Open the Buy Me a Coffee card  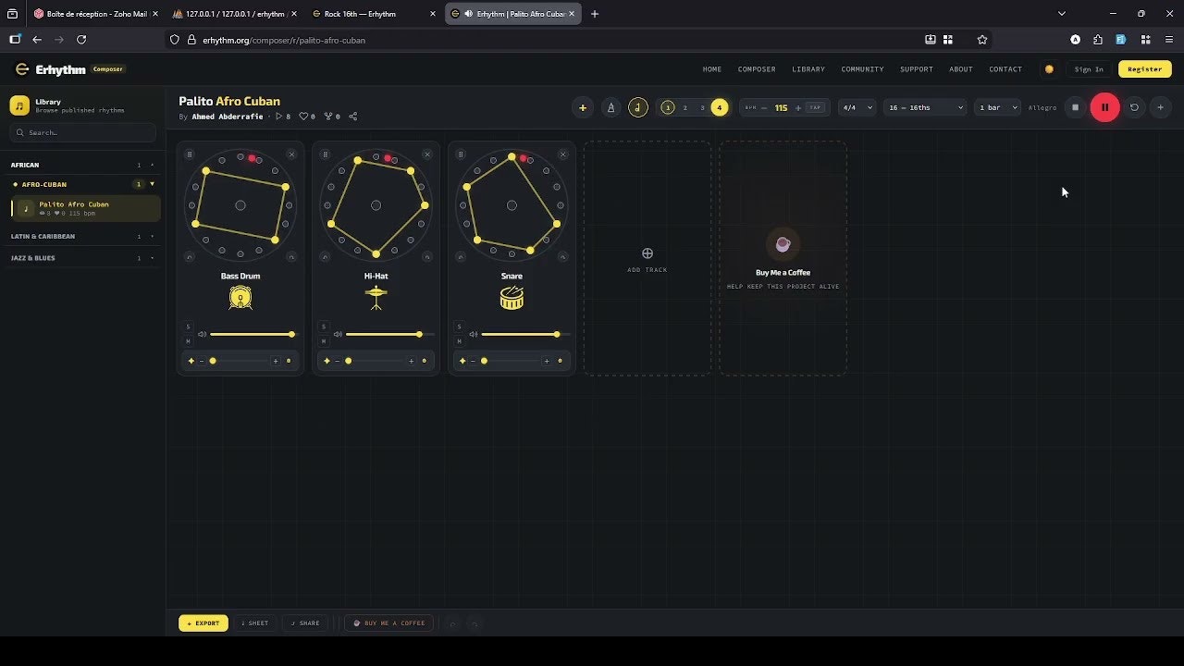[x=783, y=258]
